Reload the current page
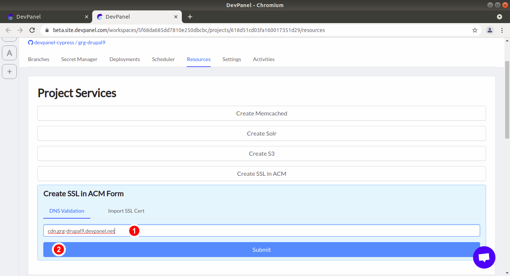 [33, 30]
